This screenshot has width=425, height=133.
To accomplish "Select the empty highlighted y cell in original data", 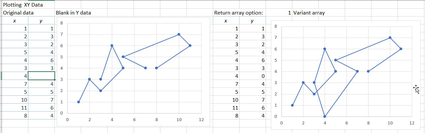I will click(41, 76).
